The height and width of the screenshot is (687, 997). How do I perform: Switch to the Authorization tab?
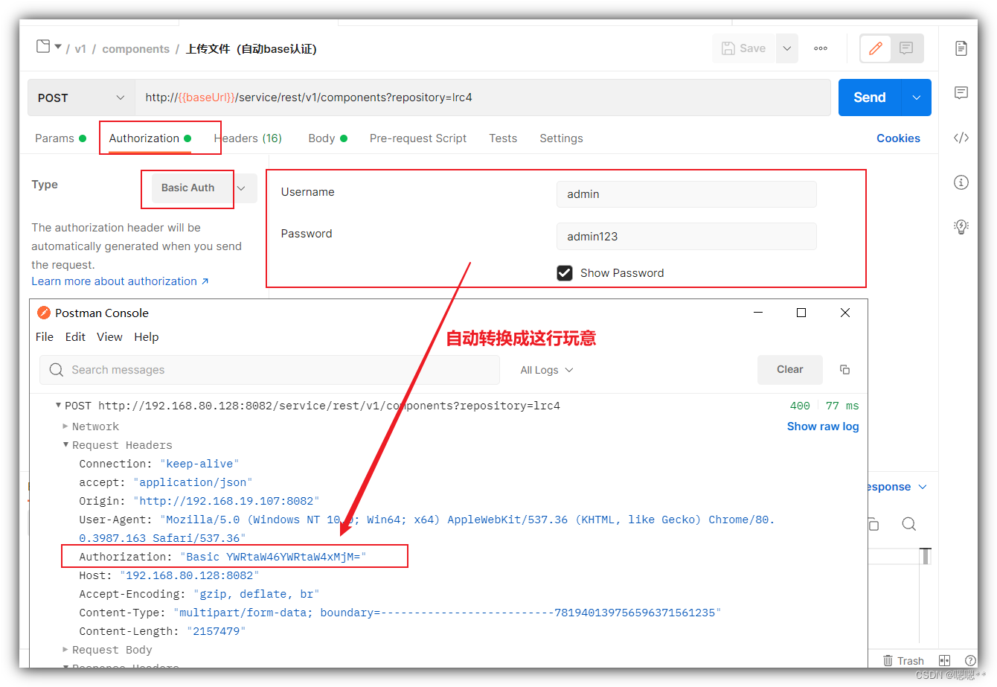(150, 138)
